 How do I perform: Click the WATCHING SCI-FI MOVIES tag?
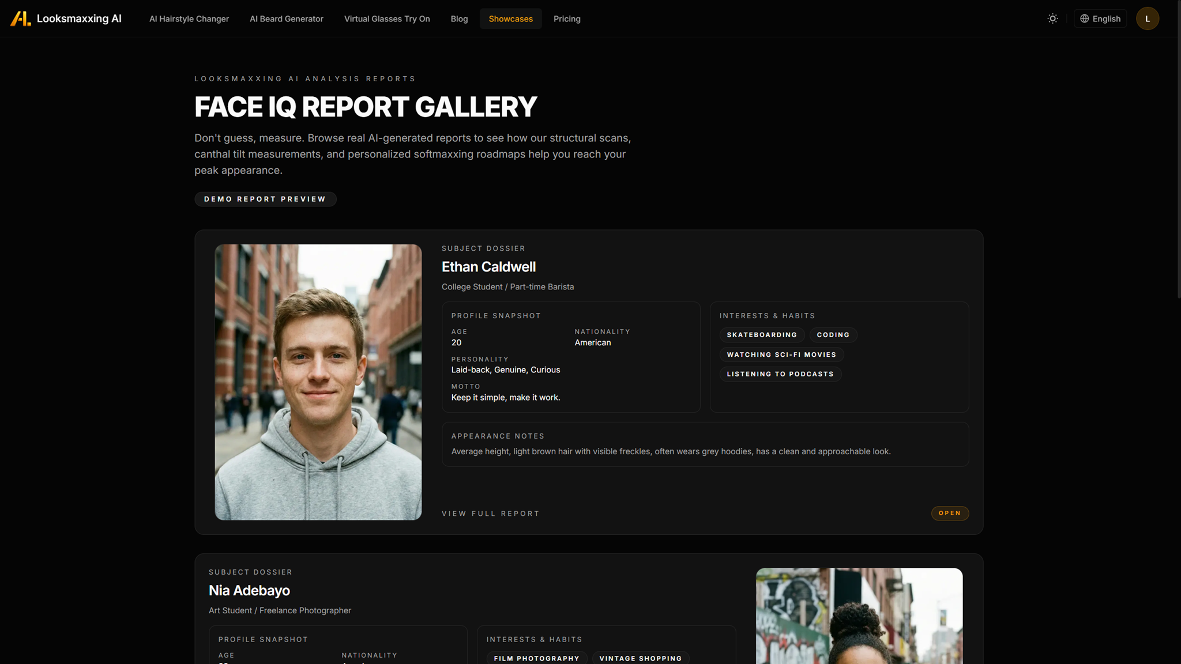pos(781,354)
